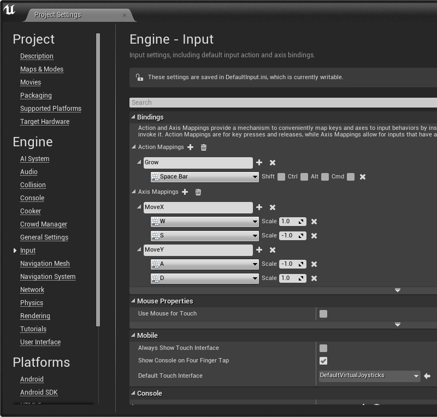The width and height of the screenshot is (437, 417).
Task: Collapse the Bindings section
Action: [x=133, y=117]
